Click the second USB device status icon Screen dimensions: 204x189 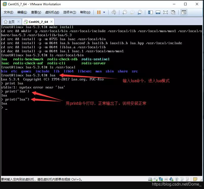(x=187, y=179)
